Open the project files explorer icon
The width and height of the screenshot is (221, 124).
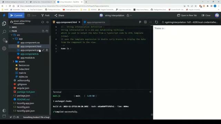pyautogui.click(x=4, y=23)
